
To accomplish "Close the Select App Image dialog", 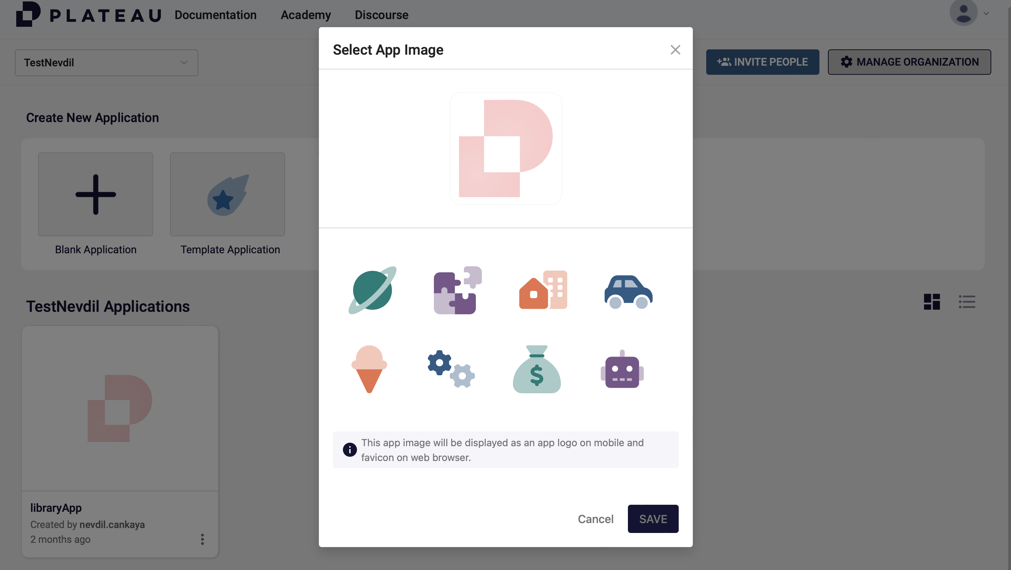I will pos(675,50).
